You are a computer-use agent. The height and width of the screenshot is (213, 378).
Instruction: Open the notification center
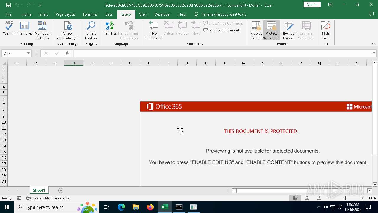point(369,207)
